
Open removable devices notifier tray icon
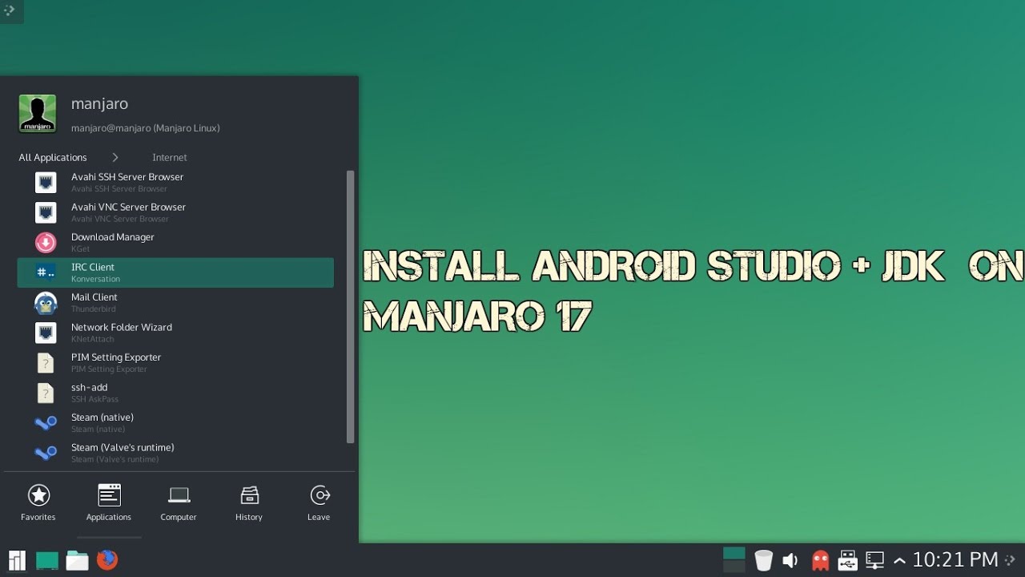coord(847,560)
